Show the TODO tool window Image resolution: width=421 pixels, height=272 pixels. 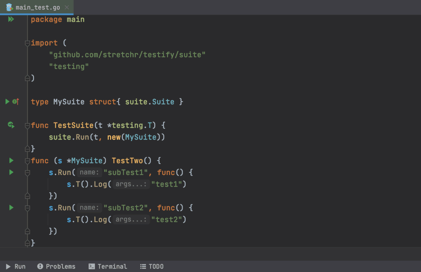point(152,267)
